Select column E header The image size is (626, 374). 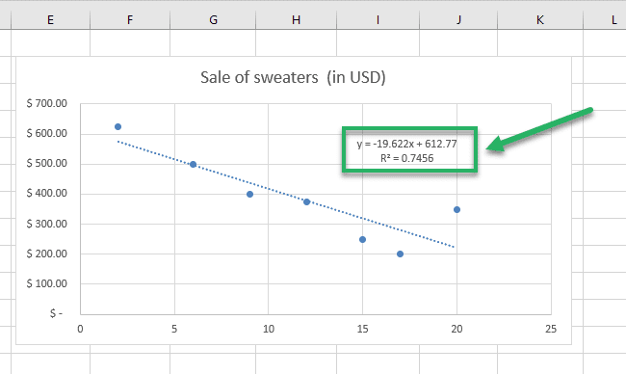point(50,19)
